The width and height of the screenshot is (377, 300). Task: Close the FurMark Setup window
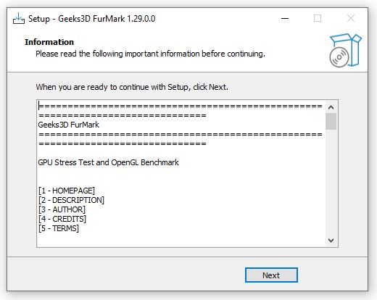click(x=351, y=18)
